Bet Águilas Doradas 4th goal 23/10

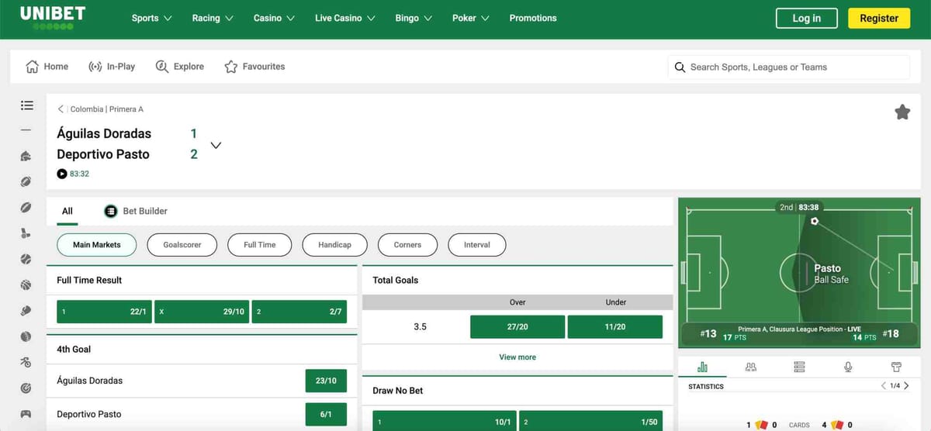pyautogui.click(x=326, y=381)
